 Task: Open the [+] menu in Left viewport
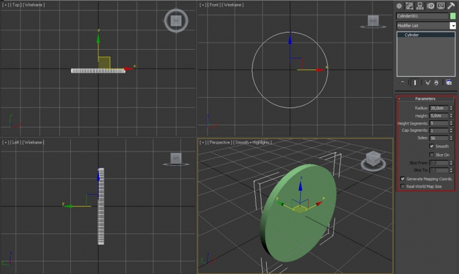pos(5,142)
